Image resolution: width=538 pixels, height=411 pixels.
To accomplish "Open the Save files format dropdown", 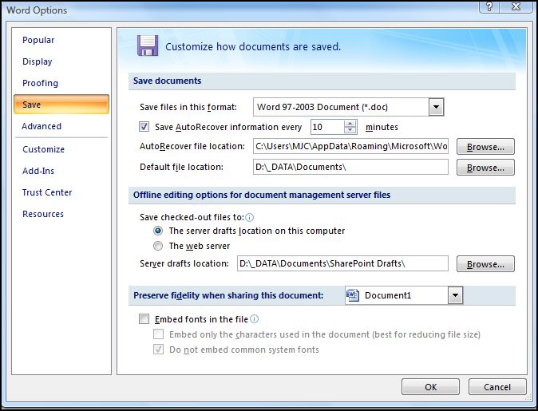I will pos(436,107).
